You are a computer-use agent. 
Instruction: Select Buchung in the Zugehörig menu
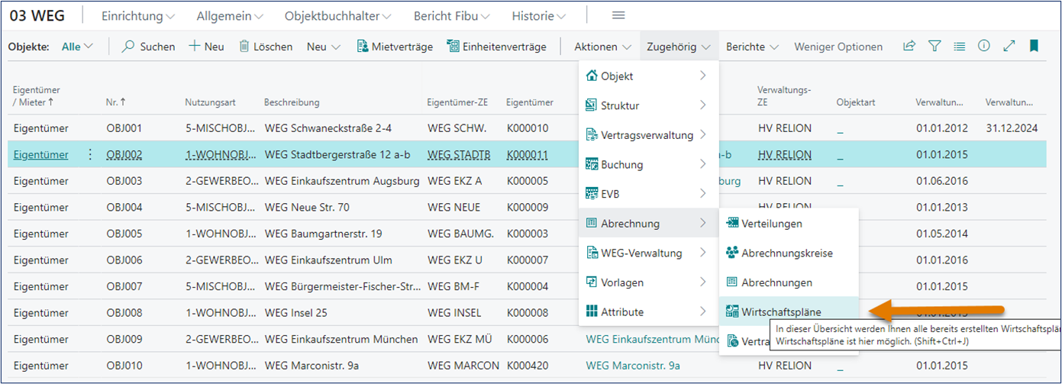[648, 164]
